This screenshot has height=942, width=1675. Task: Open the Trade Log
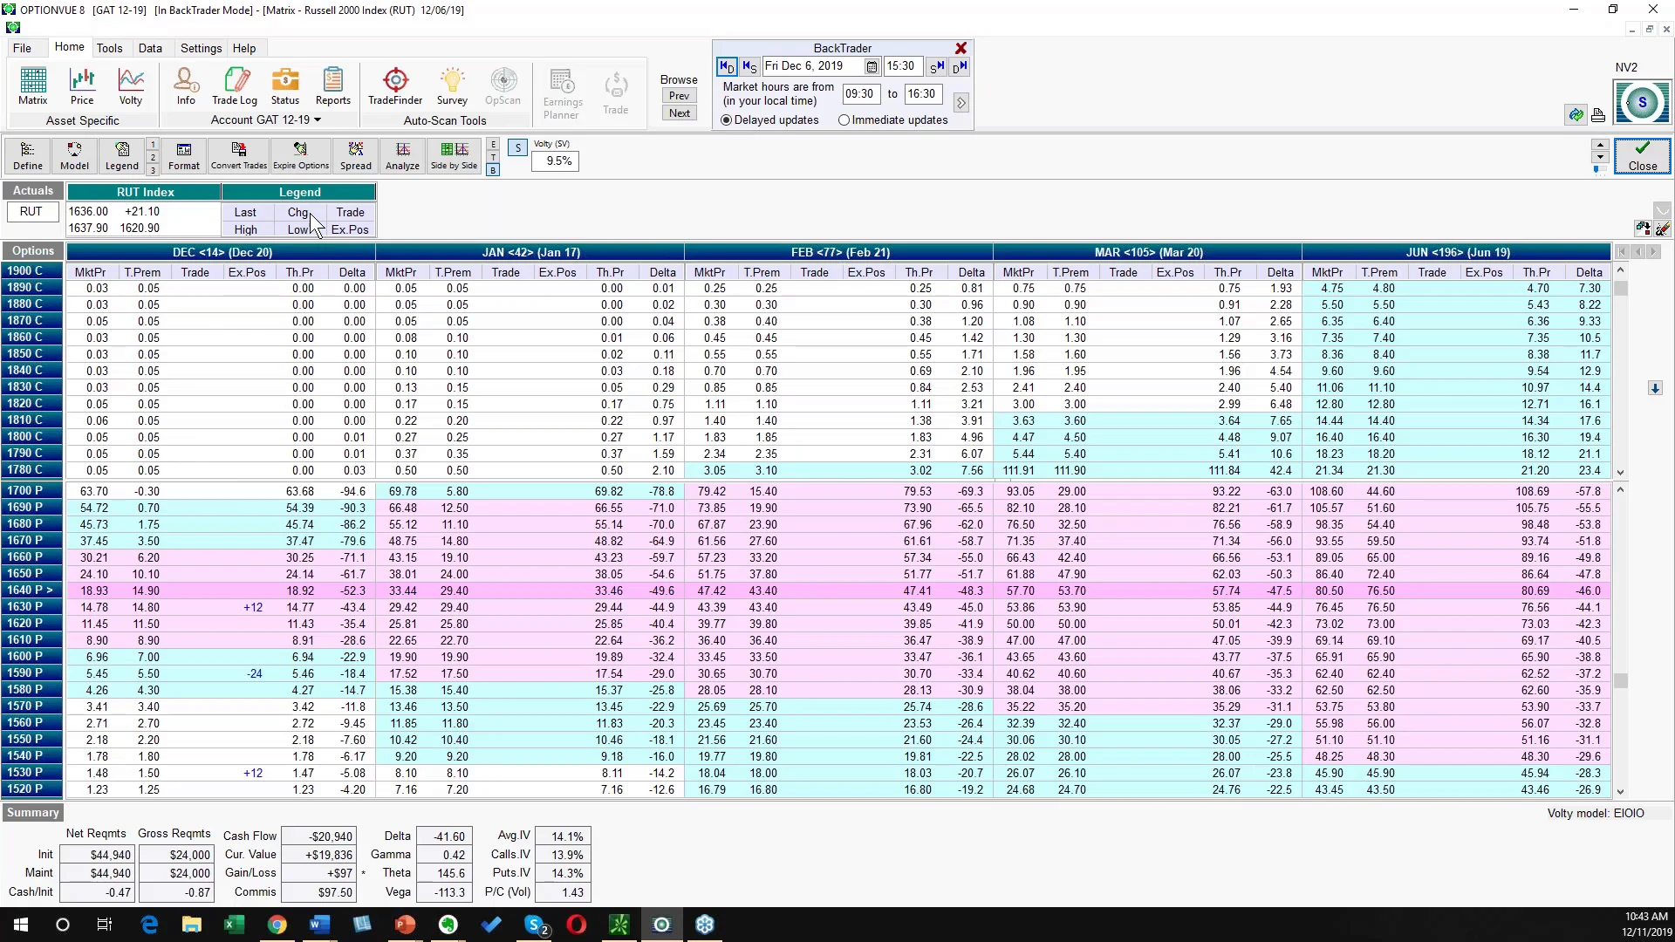click(x=235, y=87)
